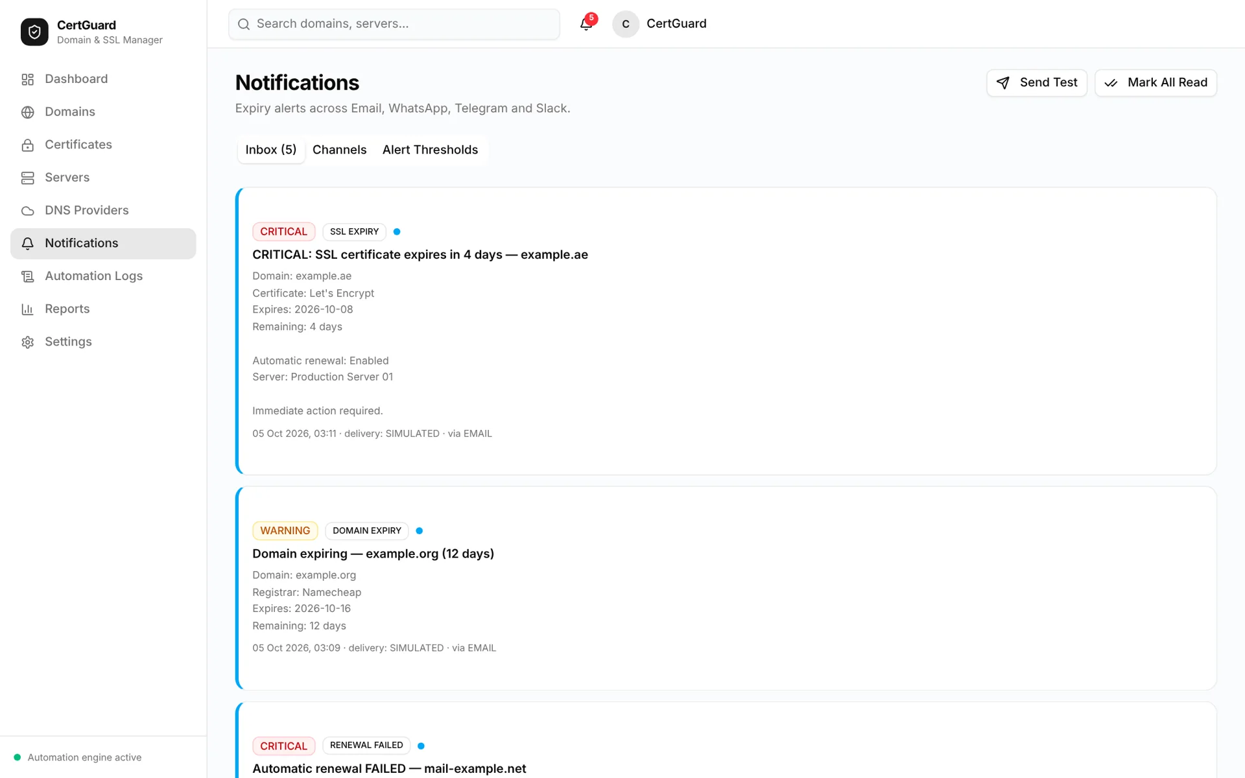This screenshot has width=1245, height=778.
Task: Click unread dot on DOMAIN EXPIRY notification
Action: tap(420, 531)
